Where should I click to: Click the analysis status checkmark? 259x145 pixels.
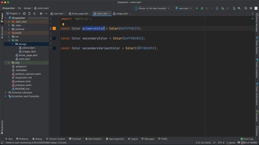coord(252,19)
